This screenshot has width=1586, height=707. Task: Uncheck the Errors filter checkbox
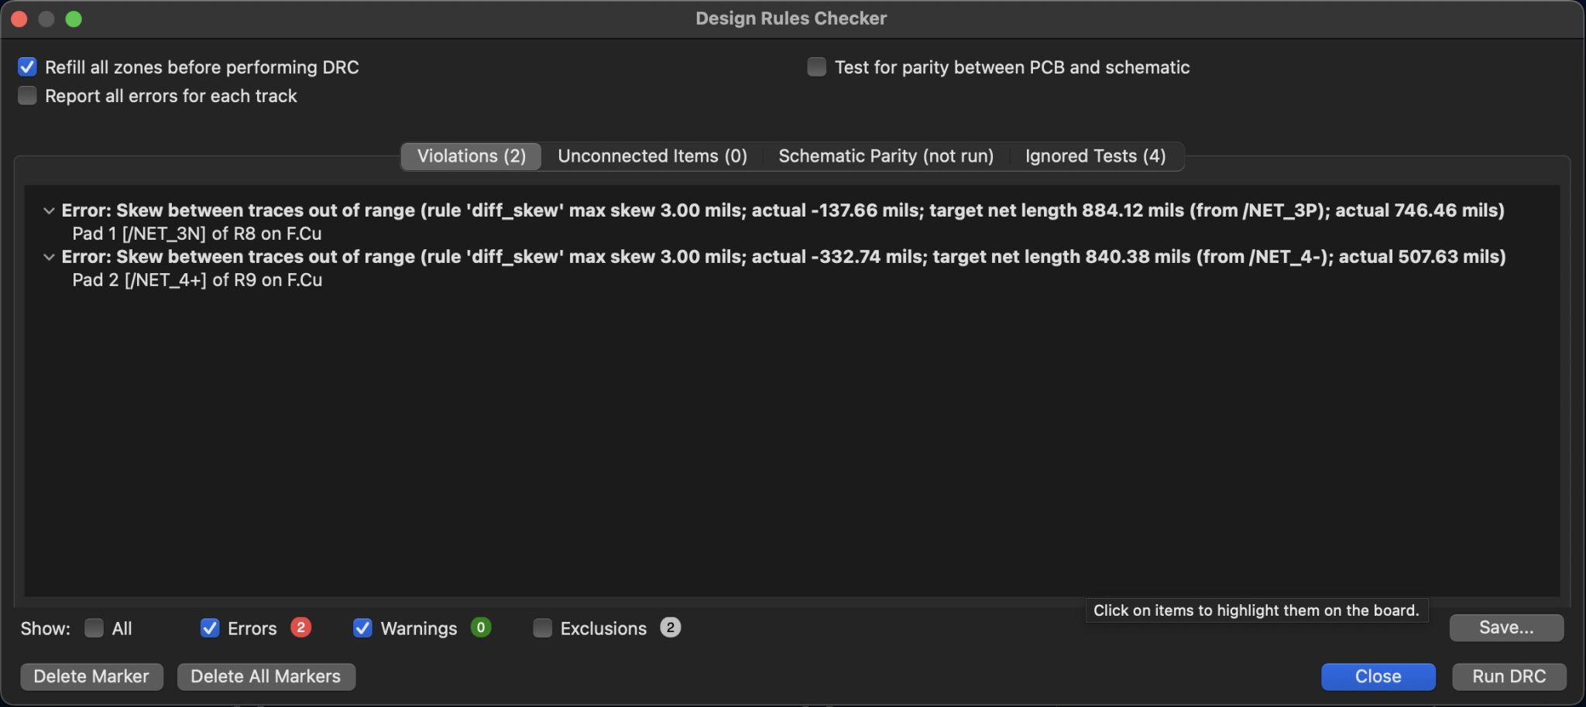click(x=210, y=628)
